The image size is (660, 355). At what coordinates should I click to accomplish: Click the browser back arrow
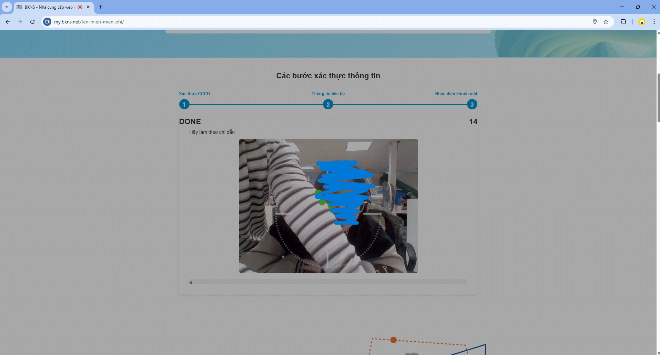click(x=8, y=22)
